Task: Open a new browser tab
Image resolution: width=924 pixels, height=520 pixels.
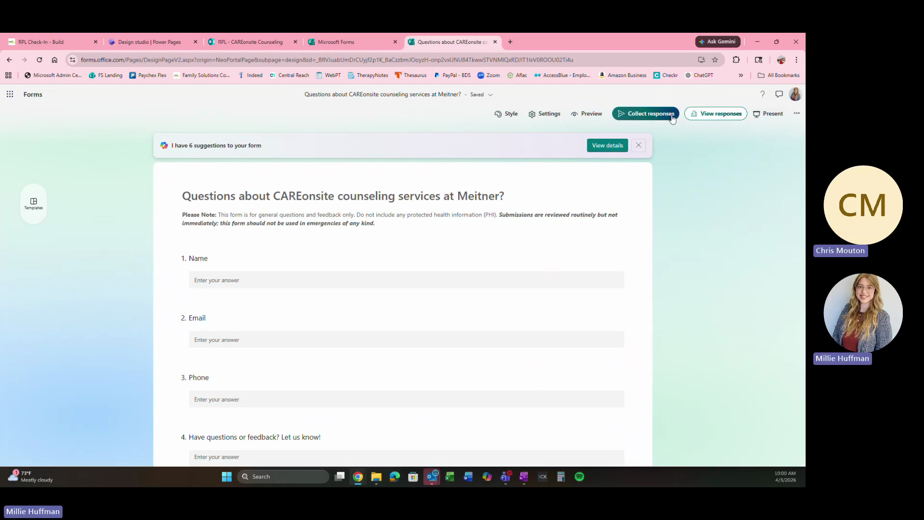Action: click(510, 42)
